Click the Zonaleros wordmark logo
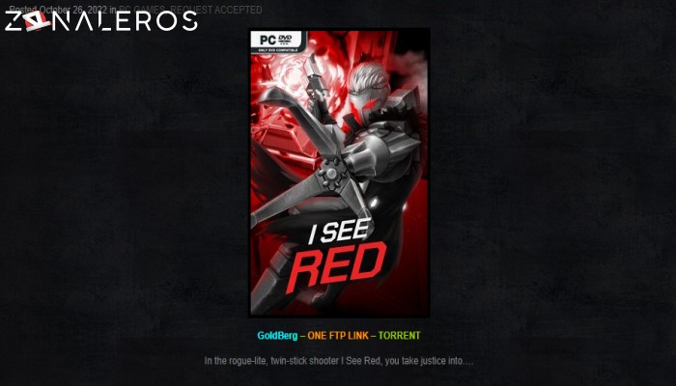 (100, 20)
